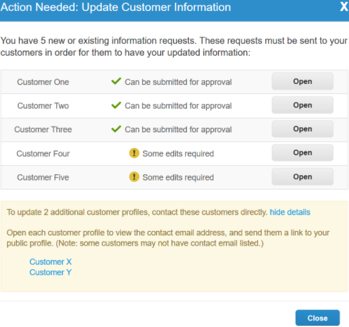Click the green checkmark for Customer Three
This screenshot has height=327, width=349.
coord(116,129)
